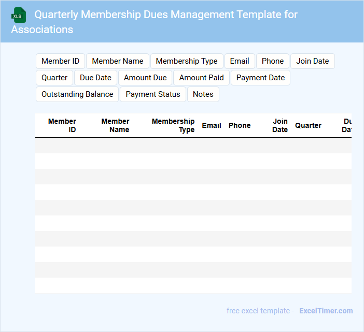
Task: Select the Quarter field tag
Action: (54, 78)
